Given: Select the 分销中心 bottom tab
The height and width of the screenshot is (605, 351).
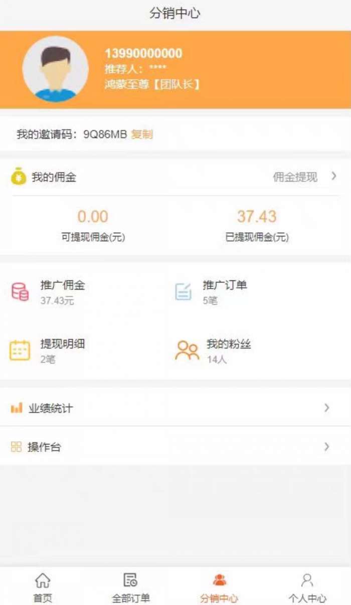Looking at the screenshot, I should pos(219,588).
